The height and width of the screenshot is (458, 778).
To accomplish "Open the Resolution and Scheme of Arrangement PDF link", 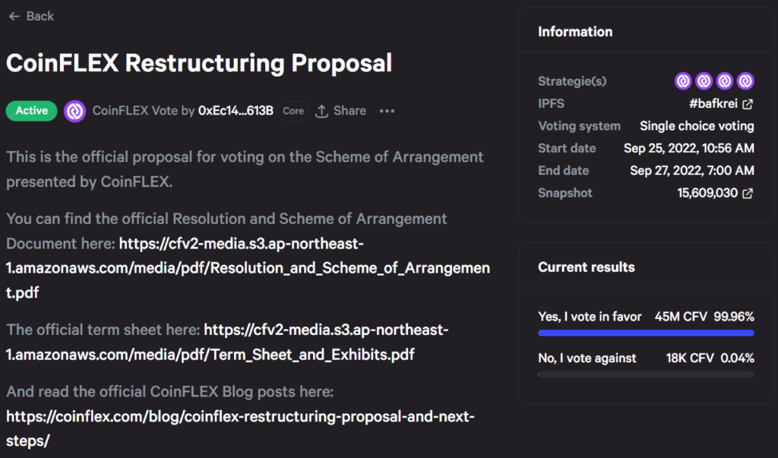I will [x=304, y=268].
